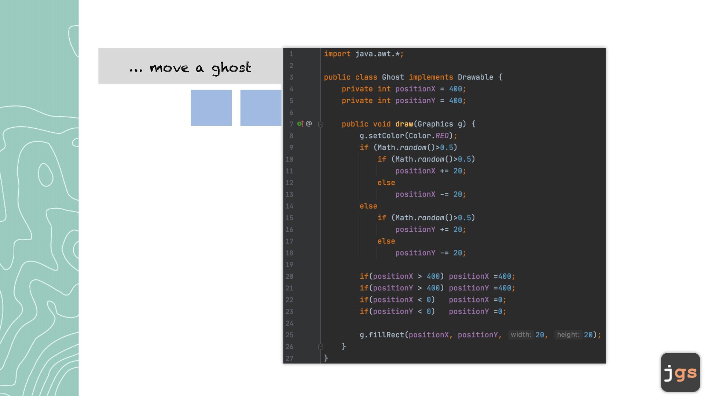The image size is (704, 396).
Task: Click the implements-method gutter icon on line 7
Action: coord(300,124)
